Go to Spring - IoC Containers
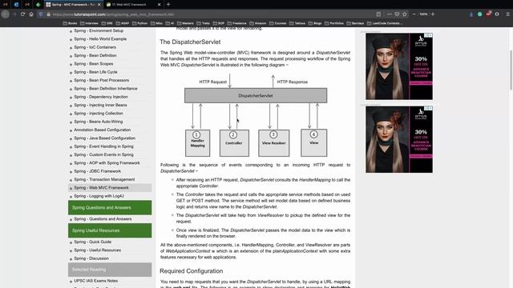This screenshot has height=288, width=513. 95,47
